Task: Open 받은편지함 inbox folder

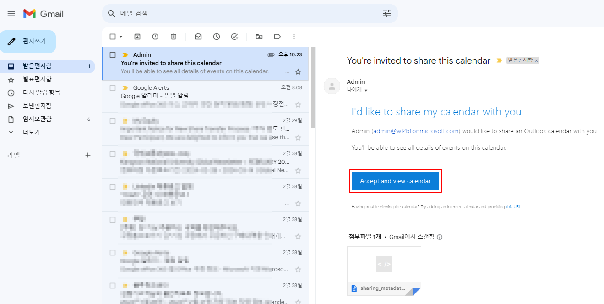Action: (48, 66)
